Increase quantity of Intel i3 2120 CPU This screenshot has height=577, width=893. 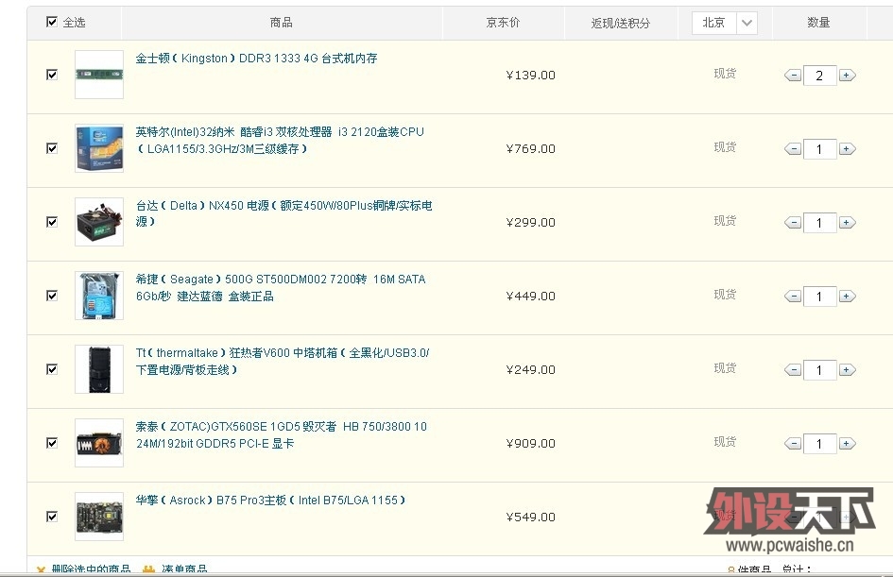[x=847, y=149]
